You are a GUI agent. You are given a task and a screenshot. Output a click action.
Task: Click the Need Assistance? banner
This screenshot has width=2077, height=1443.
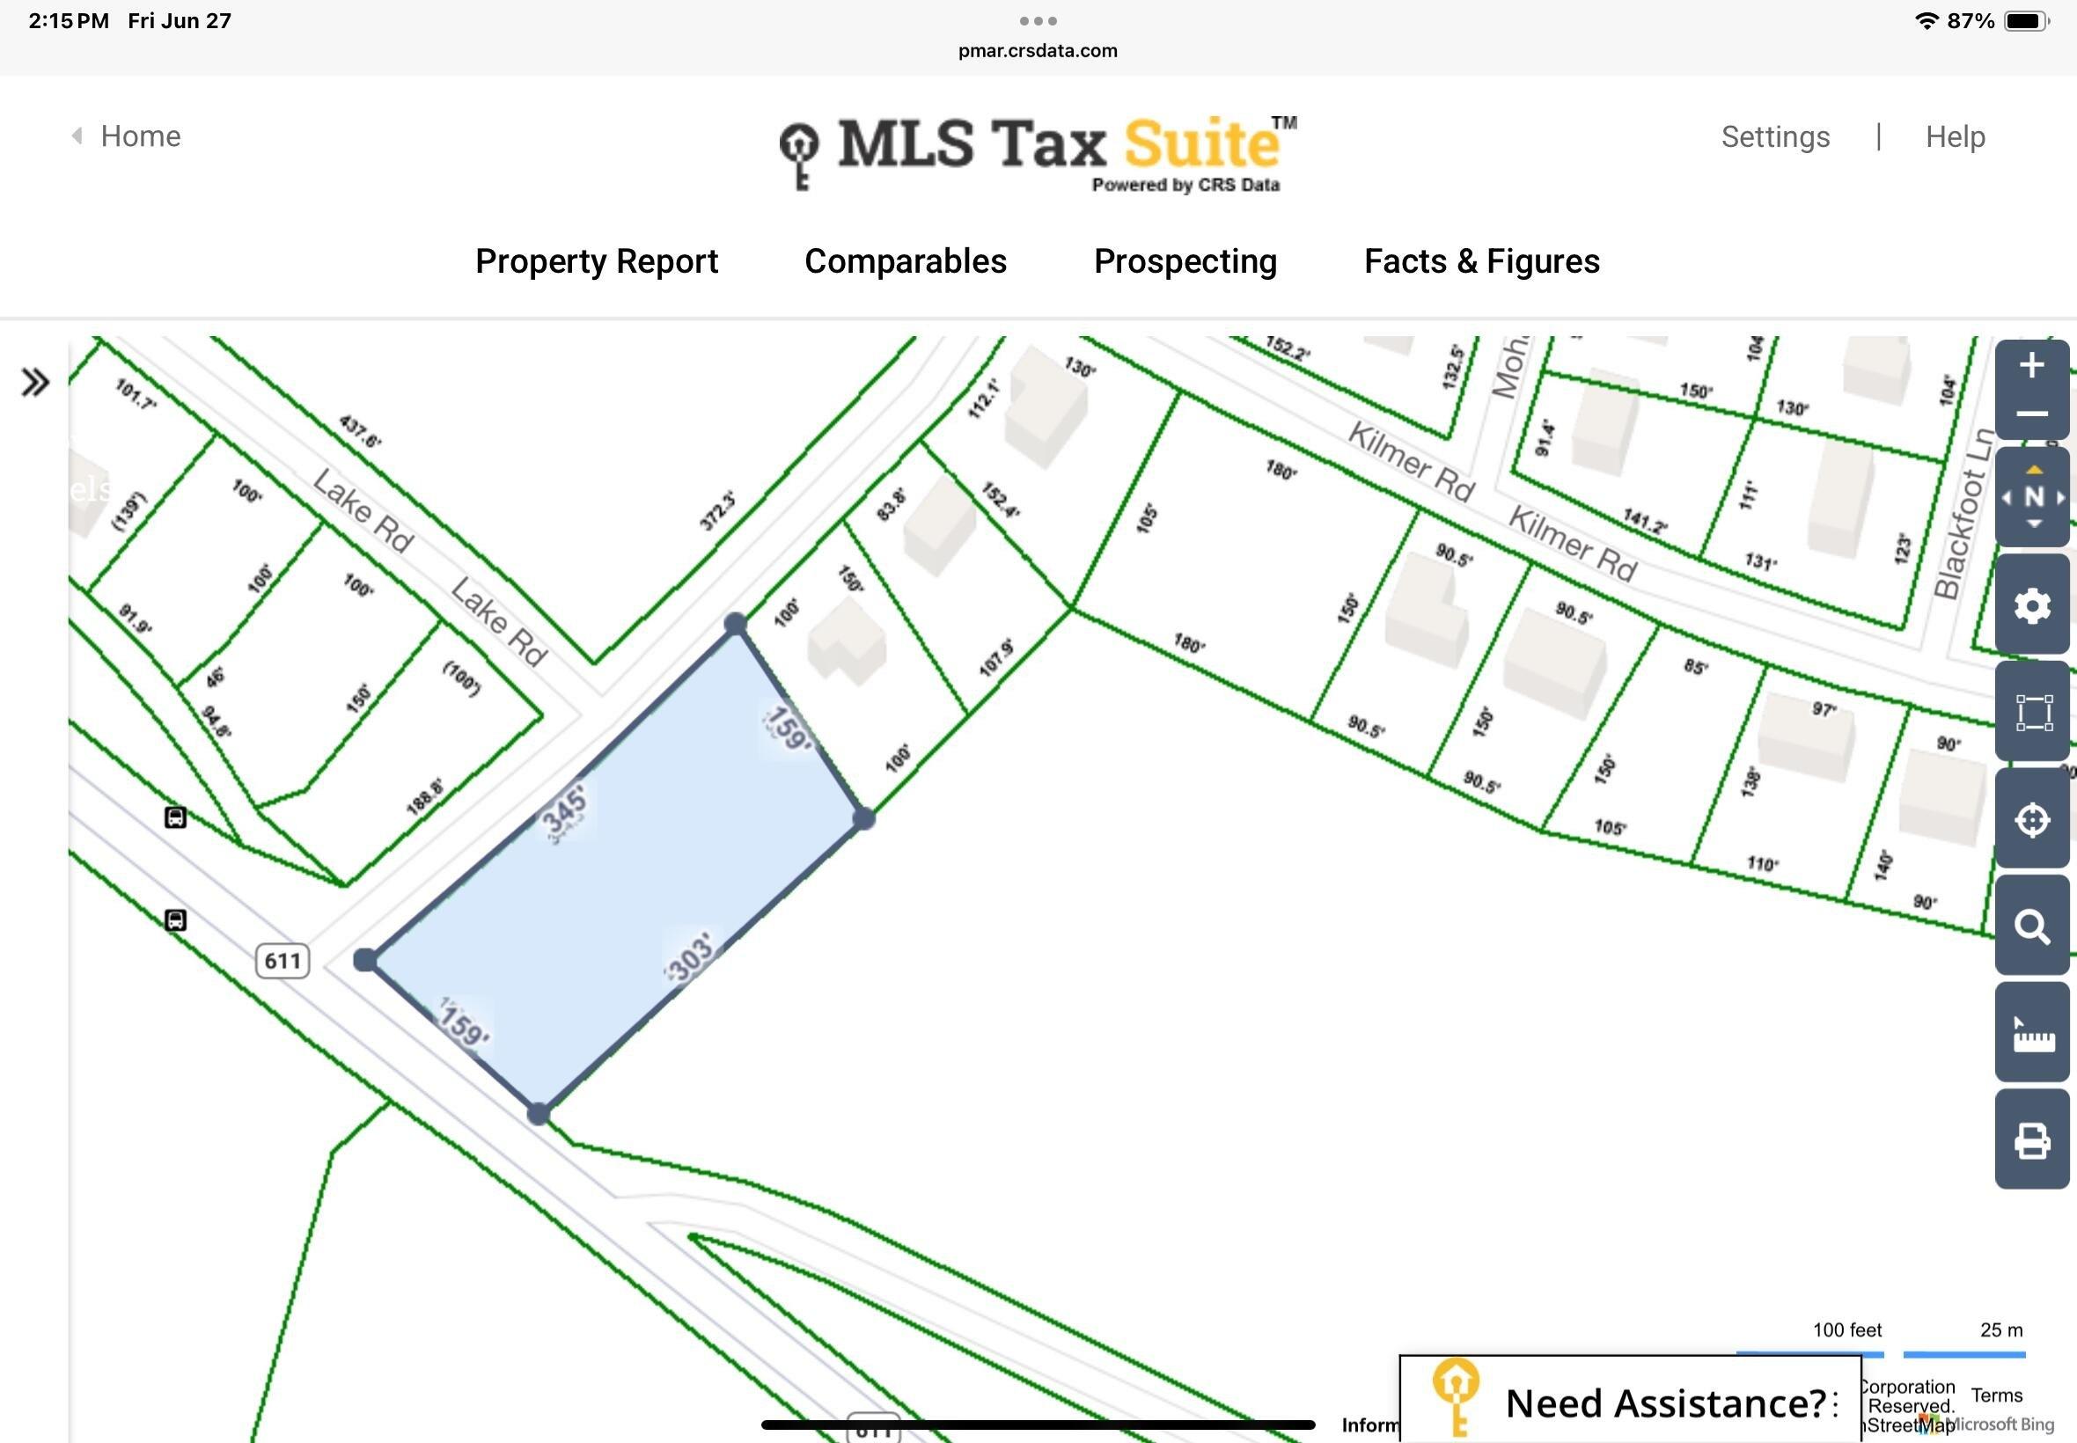tap(1630, 1399)
